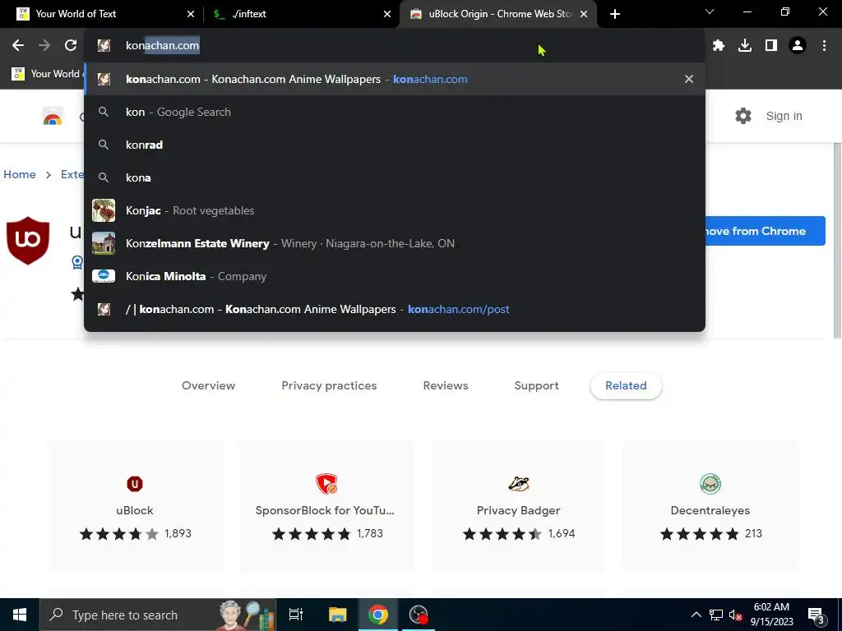Click the uBlock Origin shield logo
Image resolution: width=842 pixels, height=631 pixels.
pyautogui.click(x=28, y=241)
